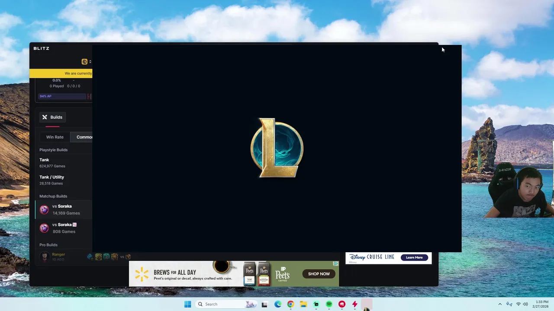Click the "0 Played" stat text

pyautogui.click(x=57, y=86)
